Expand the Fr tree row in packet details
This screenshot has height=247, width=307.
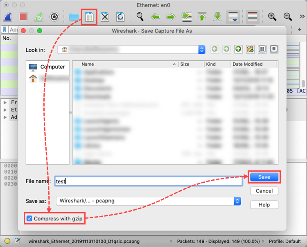coord(5,102)
